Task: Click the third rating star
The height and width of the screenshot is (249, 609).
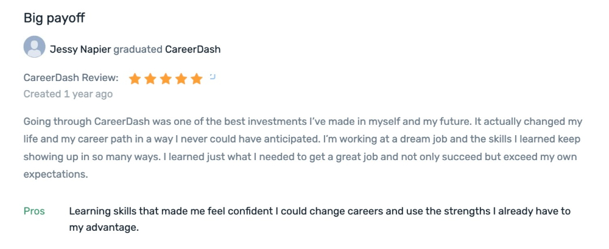Action: point(166,79)
